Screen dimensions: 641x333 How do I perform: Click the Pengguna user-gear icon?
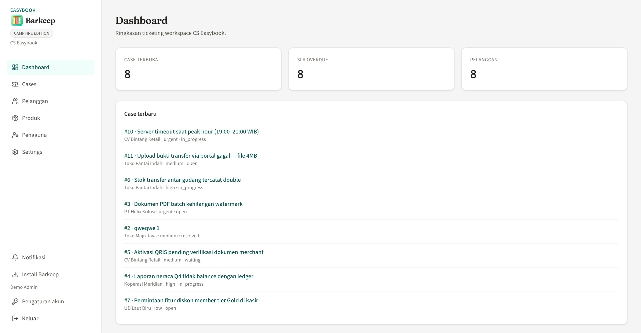coord(15,135)
